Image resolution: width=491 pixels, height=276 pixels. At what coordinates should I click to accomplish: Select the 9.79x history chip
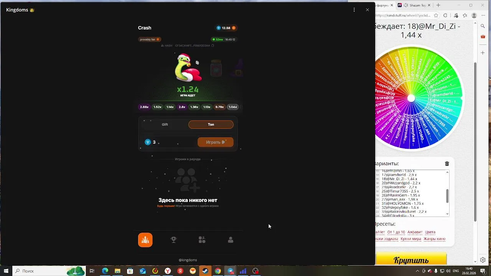219,107
